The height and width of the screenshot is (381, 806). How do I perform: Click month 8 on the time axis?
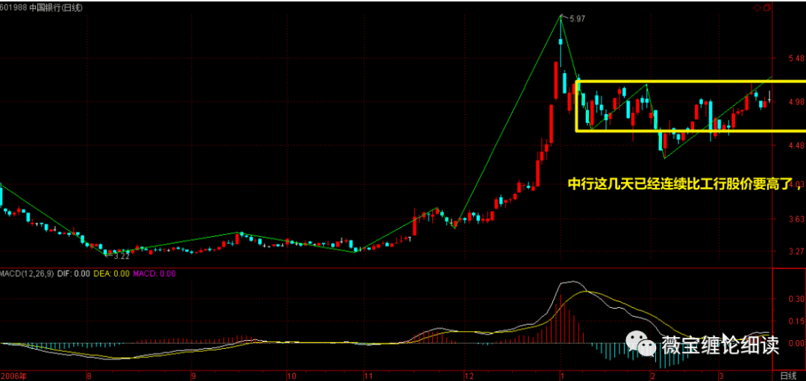click(89, 375)
